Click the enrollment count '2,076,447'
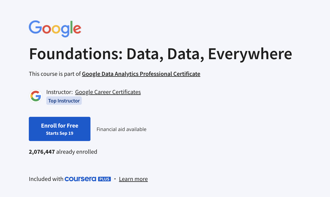The width and height of the screenshot is (330, 197). (x=41, y=152)
